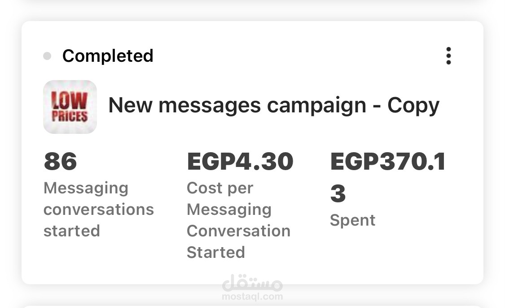Click the EGP4.30 cost value
Image resolution: width=505 pixels, height=308 pixels.
(240, 161)
